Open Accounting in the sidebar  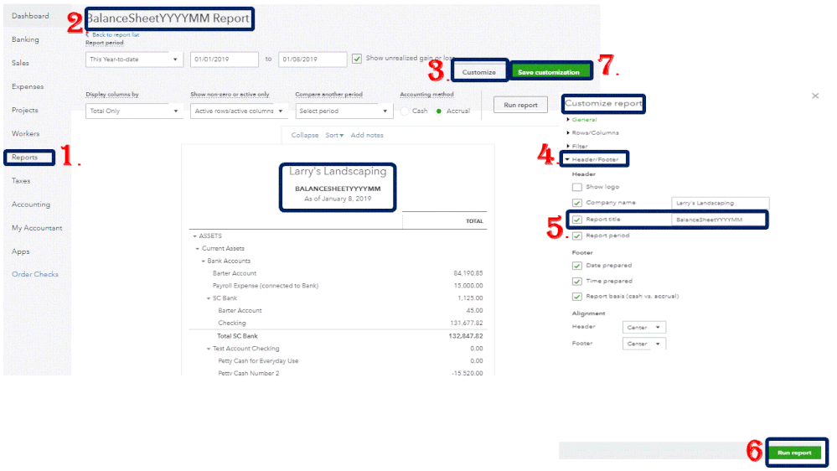coord(31,204)
